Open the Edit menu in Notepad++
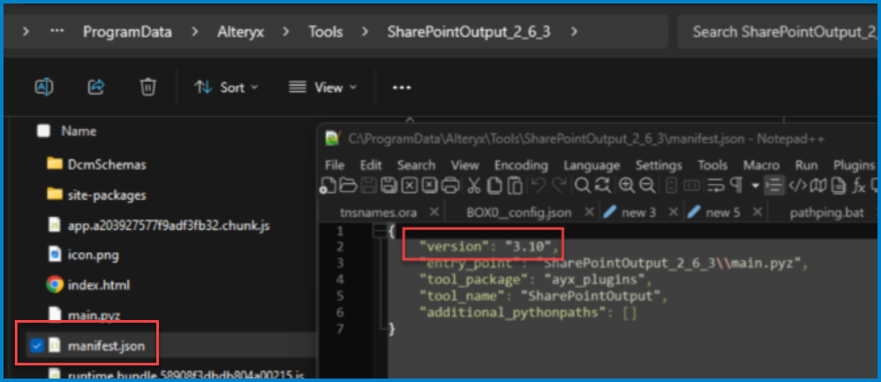The width and height of the screenshot is (881, 382). point(371,166)
